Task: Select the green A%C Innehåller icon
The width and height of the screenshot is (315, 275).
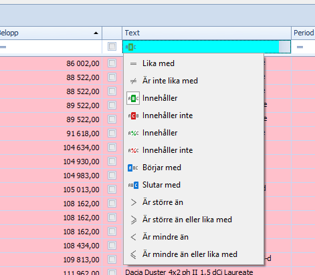Action: 133,133
